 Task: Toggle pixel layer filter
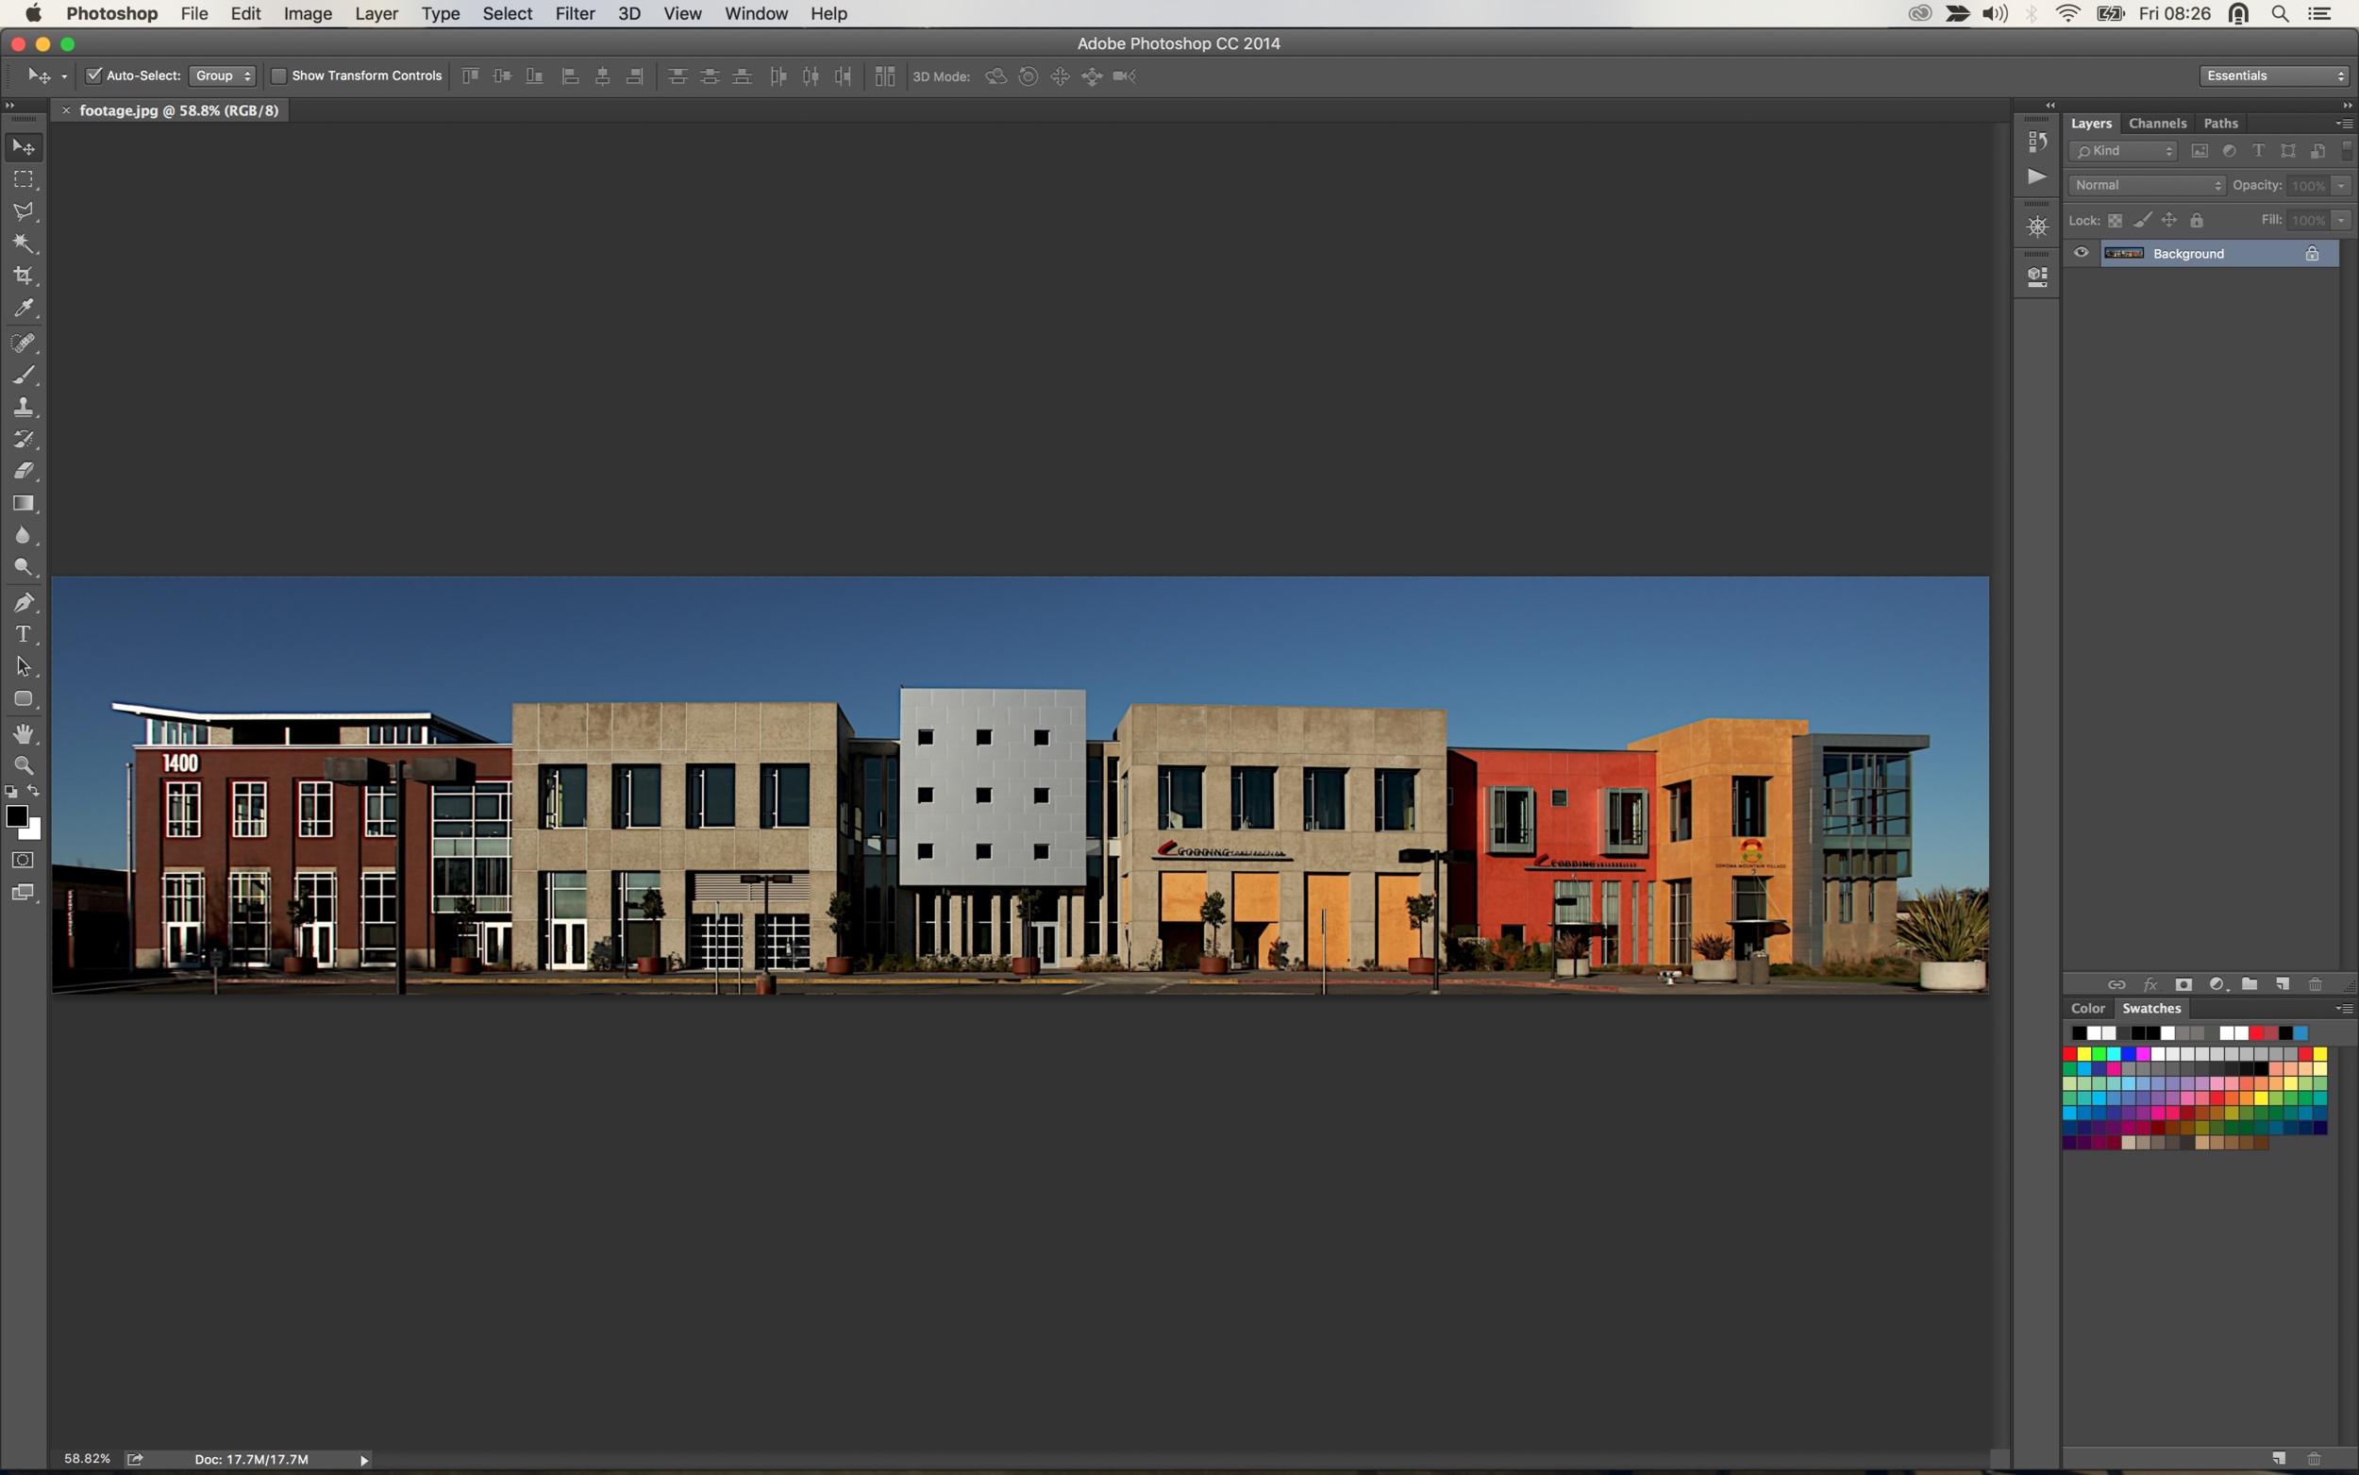click(2200, 151)
